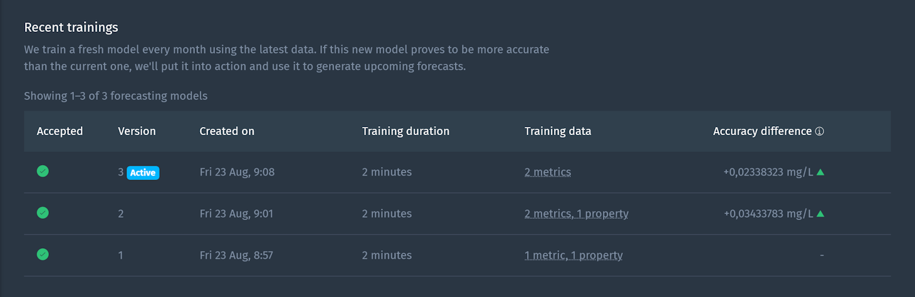
Task: Open the "2 metrics" training data link
Action: coord(548,172)
